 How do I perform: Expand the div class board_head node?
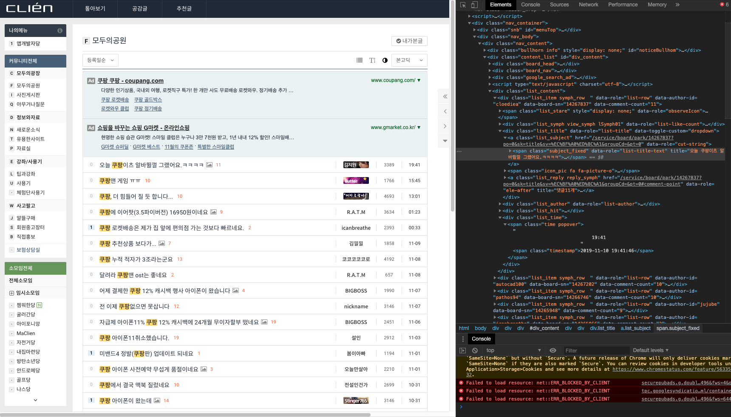(x=490, y=64)
